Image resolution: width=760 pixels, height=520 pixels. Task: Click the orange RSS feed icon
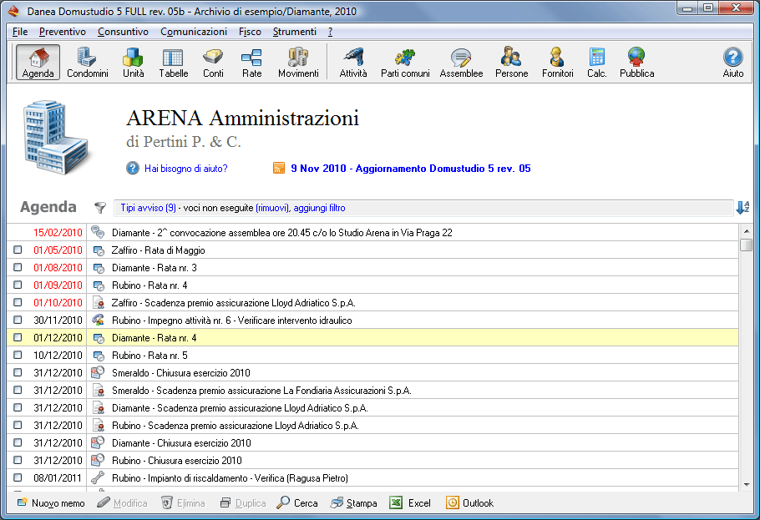pos(279,168)
